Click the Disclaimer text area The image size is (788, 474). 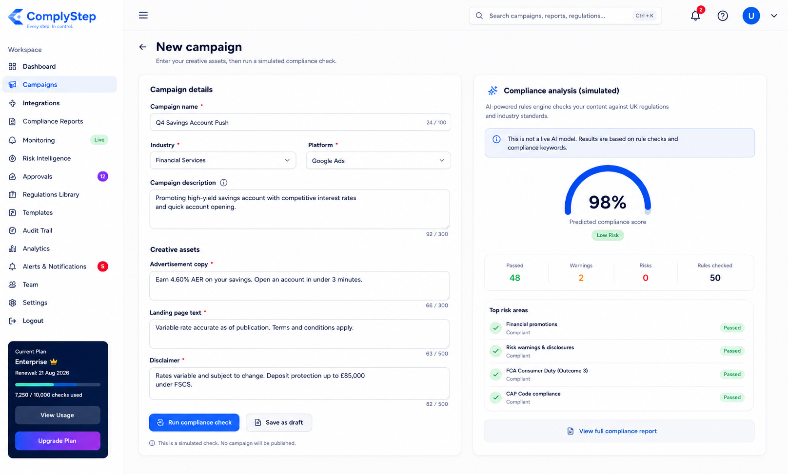(299, 383)
